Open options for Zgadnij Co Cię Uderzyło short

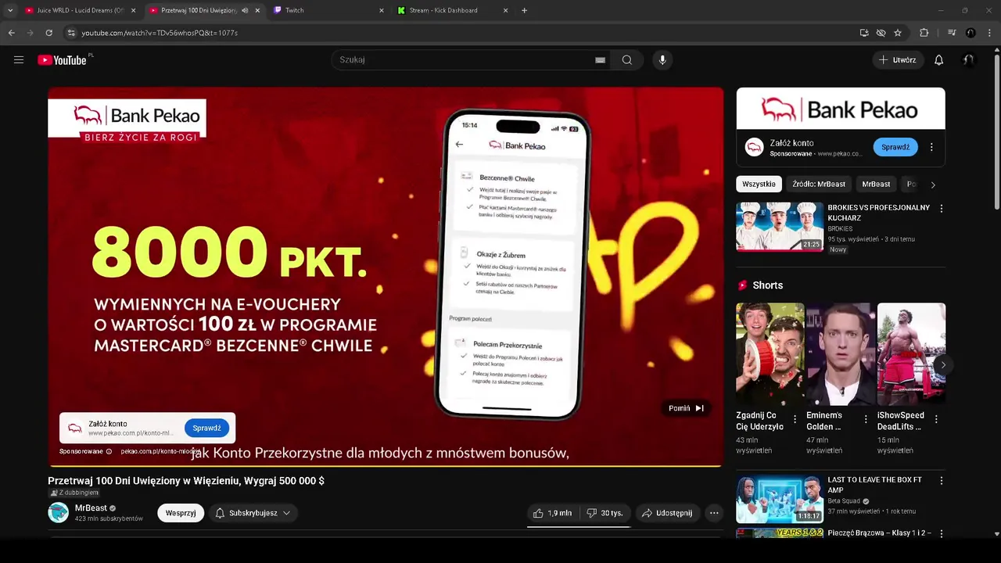(x=795, y=419)
